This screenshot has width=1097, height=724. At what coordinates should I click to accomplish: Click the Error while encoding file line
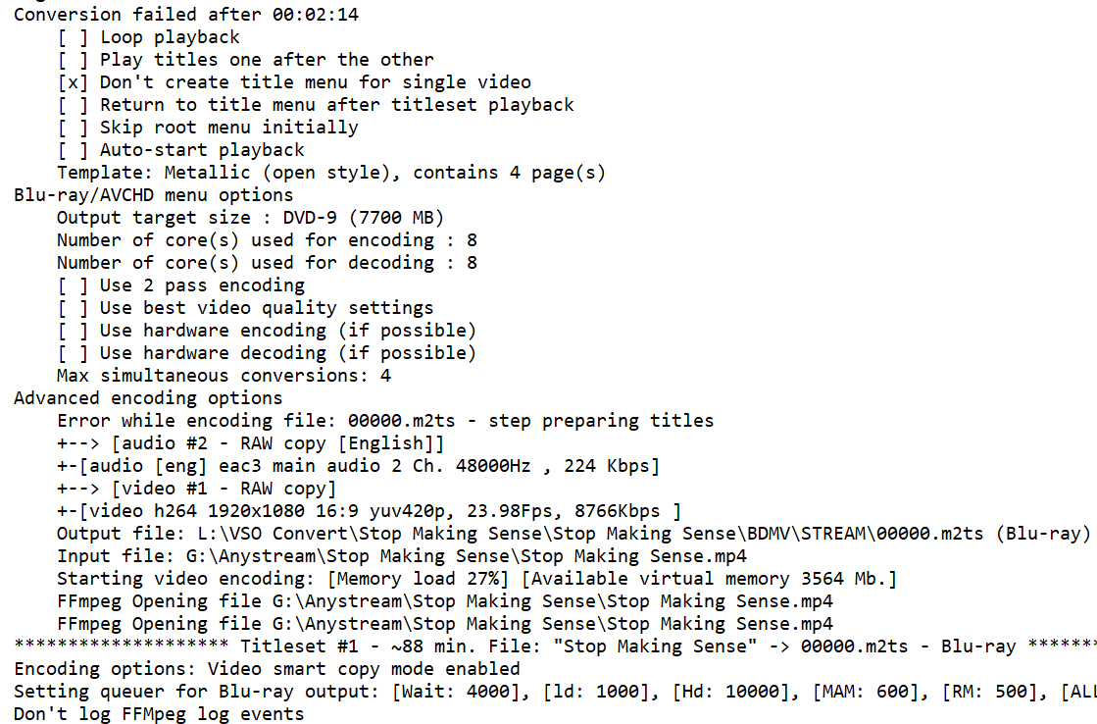click(385, 421)
